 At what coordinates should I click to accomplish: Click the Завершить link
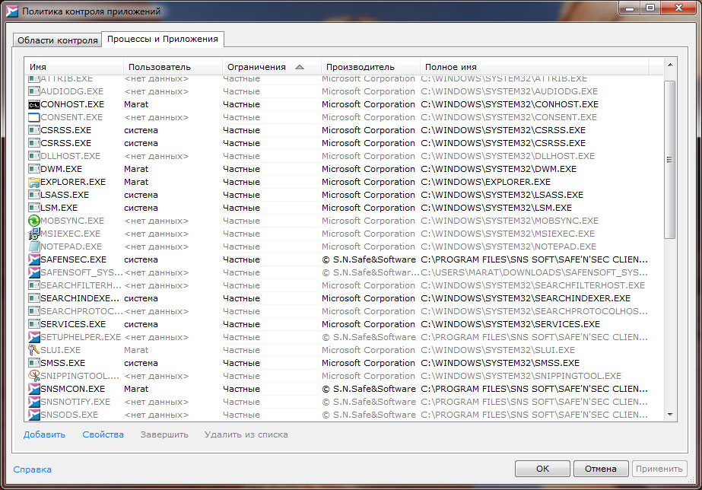164,434
